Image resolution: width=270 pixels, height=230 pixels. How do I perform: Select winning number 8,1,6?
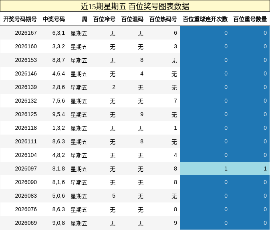click(x=58, y=182)
